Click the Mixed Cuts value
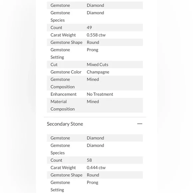The image size is (193, 193). click(97, 65)
